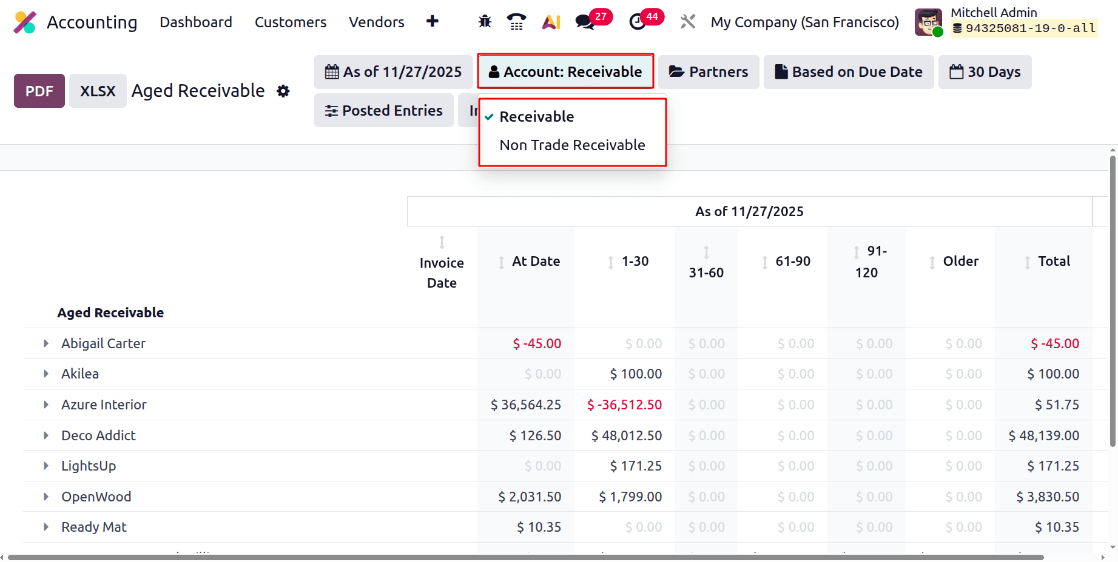Sort by Invoice Date column arrows
1118x562 pixels.
tap(442, 242)
